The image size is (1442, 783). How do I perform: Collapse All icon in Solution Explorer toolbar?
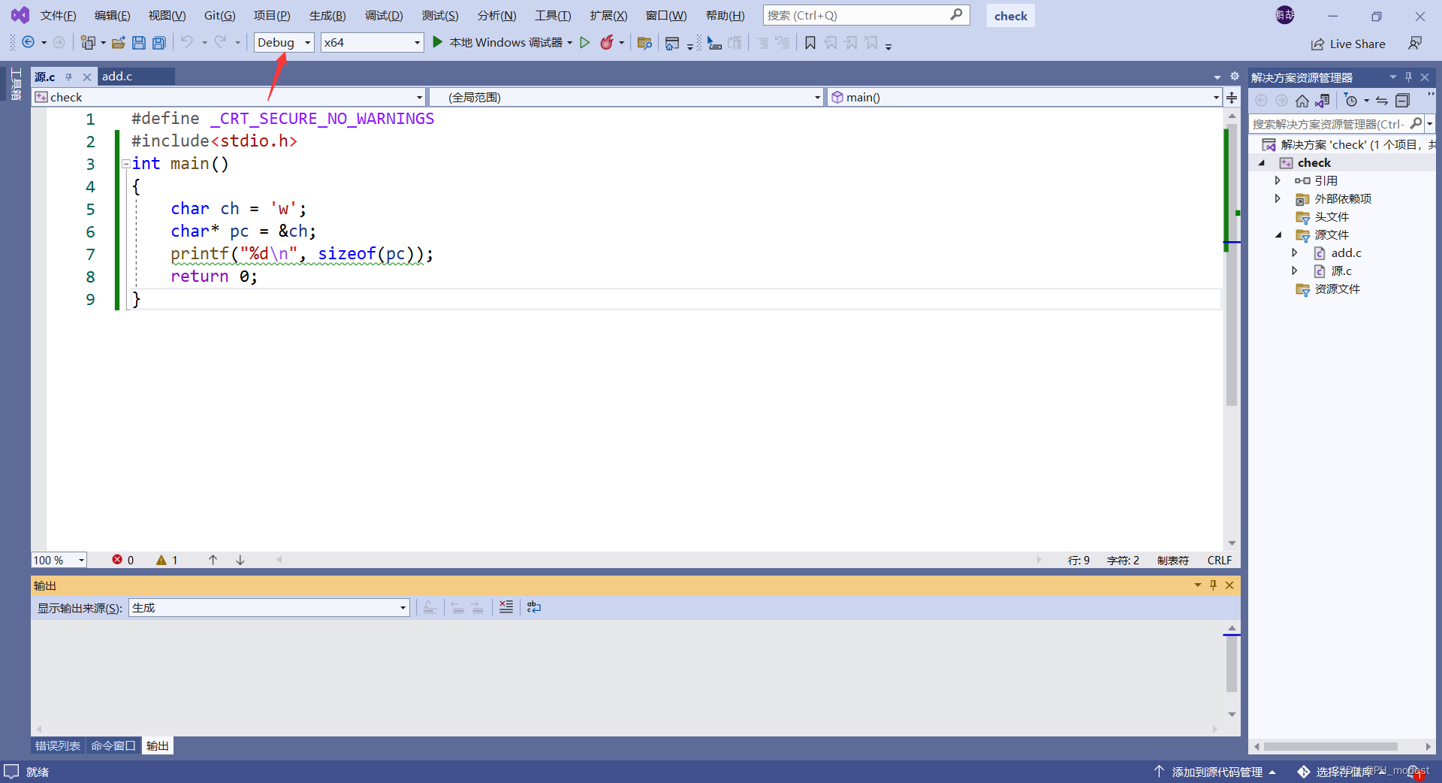tap(1402, 101)
